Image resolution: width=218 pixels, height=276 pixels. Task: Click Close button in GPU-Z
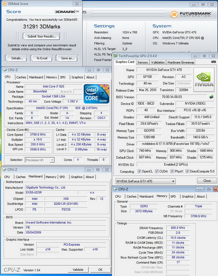(207, 181)
